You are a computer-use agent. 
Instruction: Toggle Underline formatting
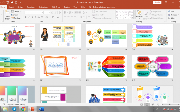click(x=32, y=17)
